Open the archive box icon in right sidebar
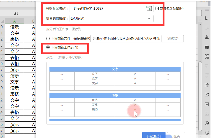The image size is (211, 138). pos(207,104)
